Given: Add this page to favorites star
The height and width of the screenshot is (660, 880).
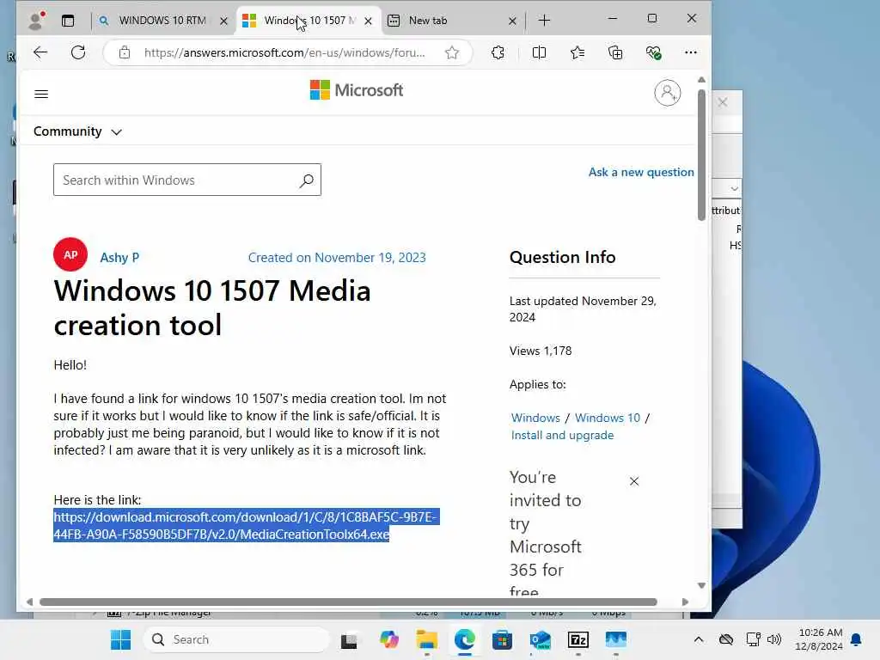Looking at the screenshot, I should (x=452, y=52).
